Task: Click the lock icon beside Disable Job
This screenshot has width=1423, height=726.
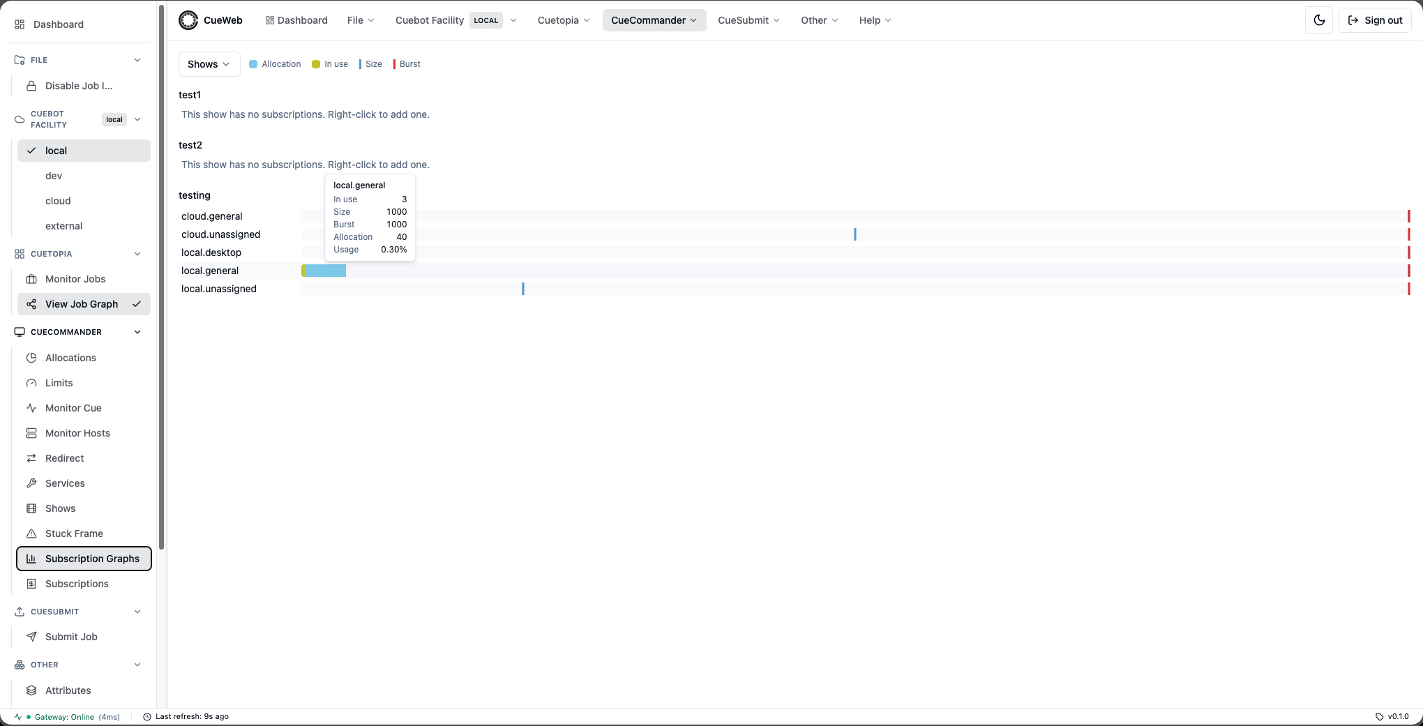Action: coord(31,86)
